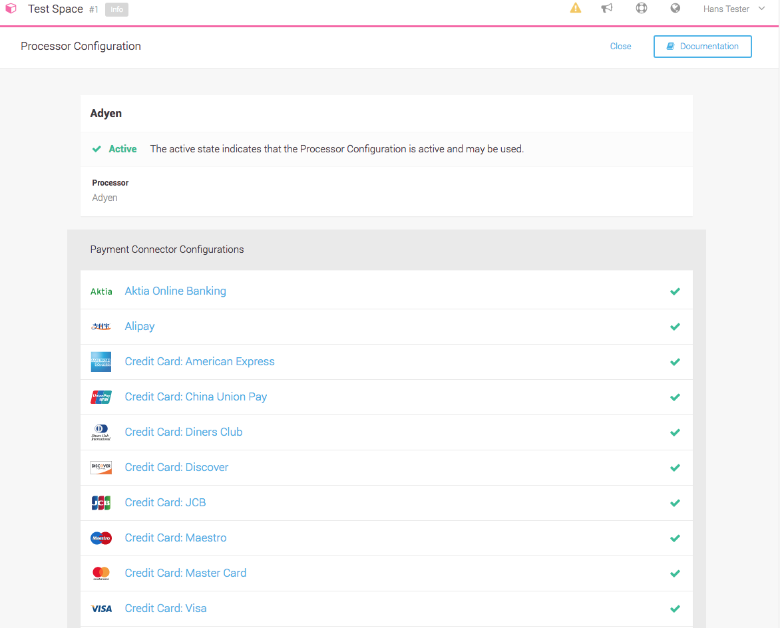Click the green Active status checkmark
780x628 pixels.
(x=97, y=149)
